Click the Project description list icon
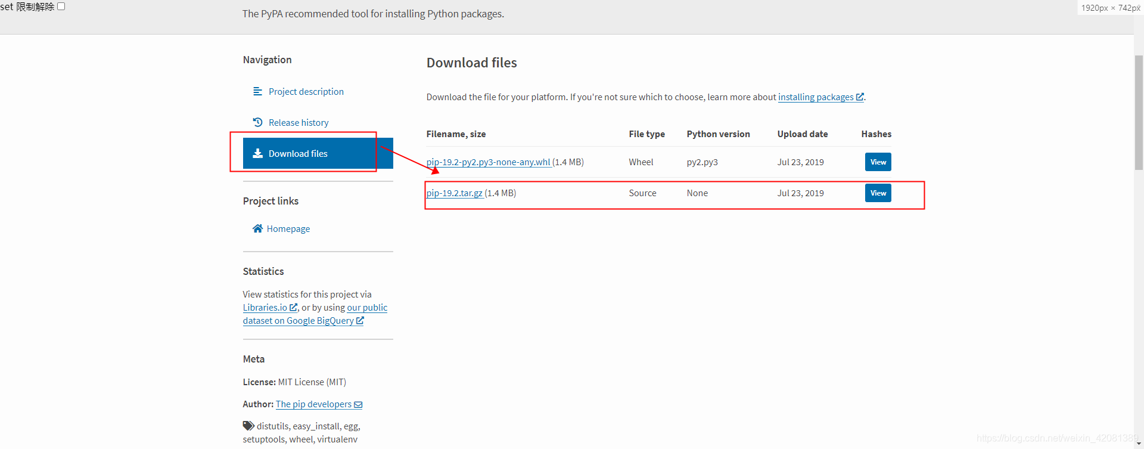The height and width of the screenshot is (449, 1144). click(257, 91)
